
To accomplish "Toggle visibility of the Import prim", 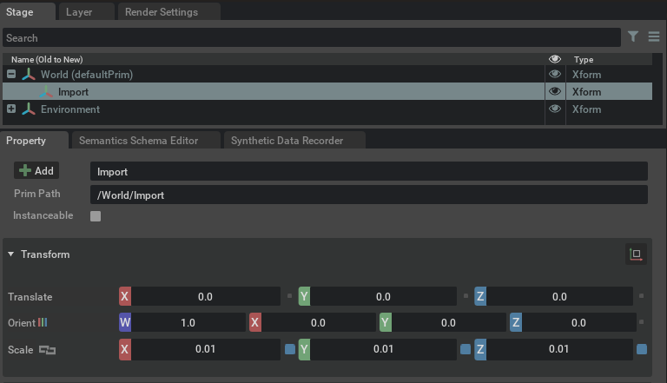I will point(555,92).
